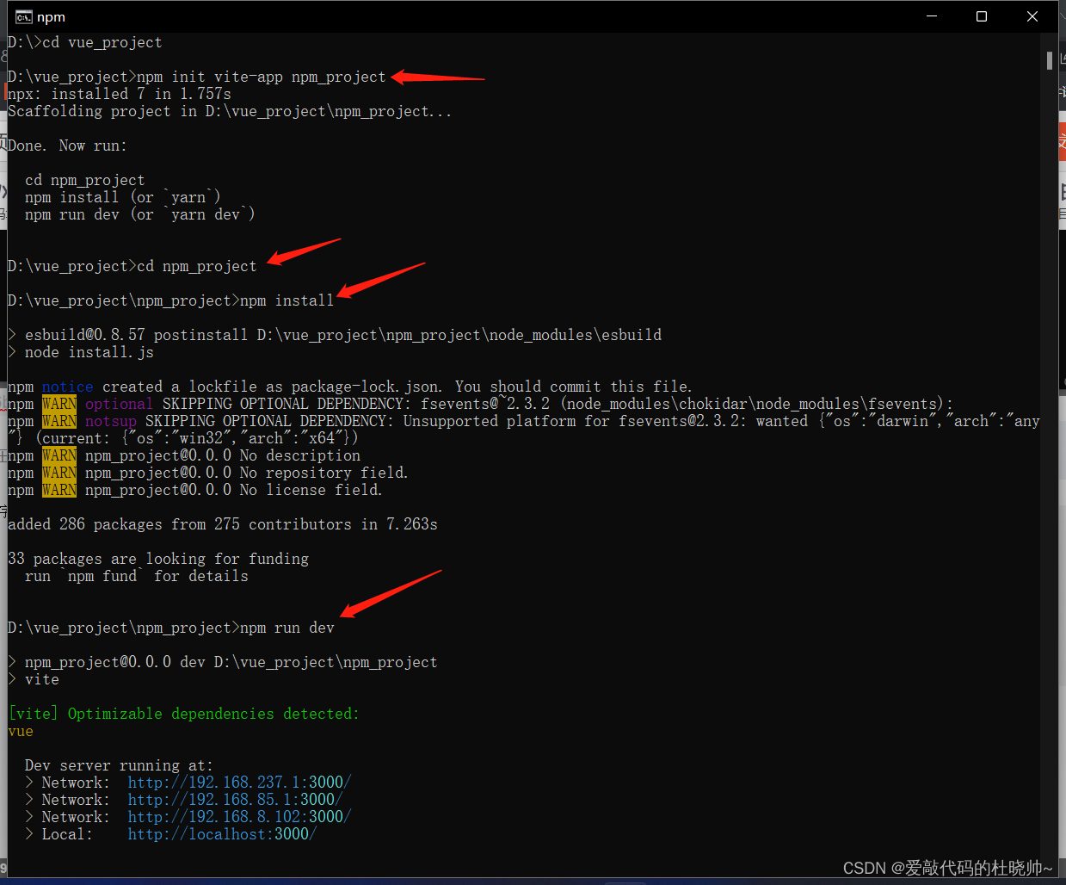Click the 'cd npm_project' prompt command
1066x885 pixels.
pos(197,266)
